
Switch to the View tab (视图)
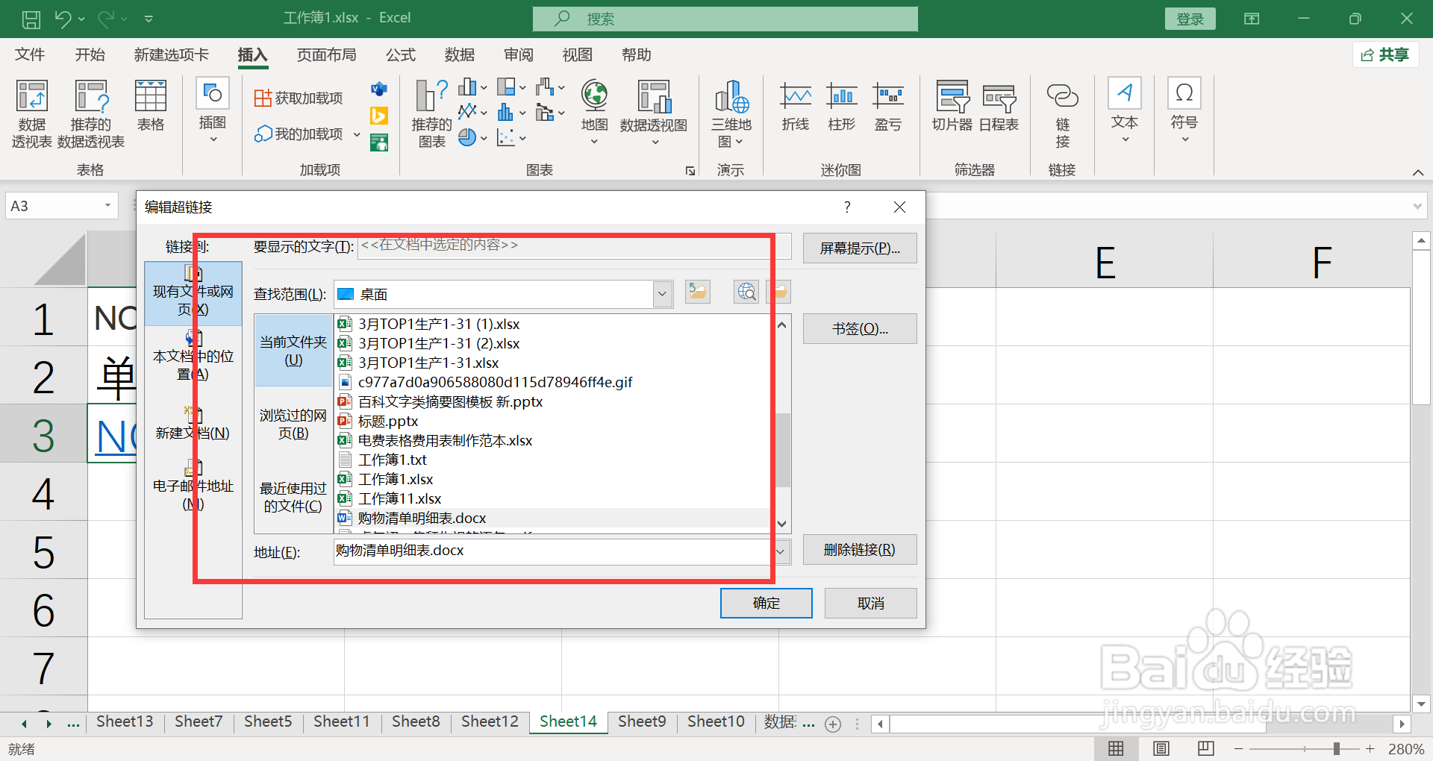[578, 54]
